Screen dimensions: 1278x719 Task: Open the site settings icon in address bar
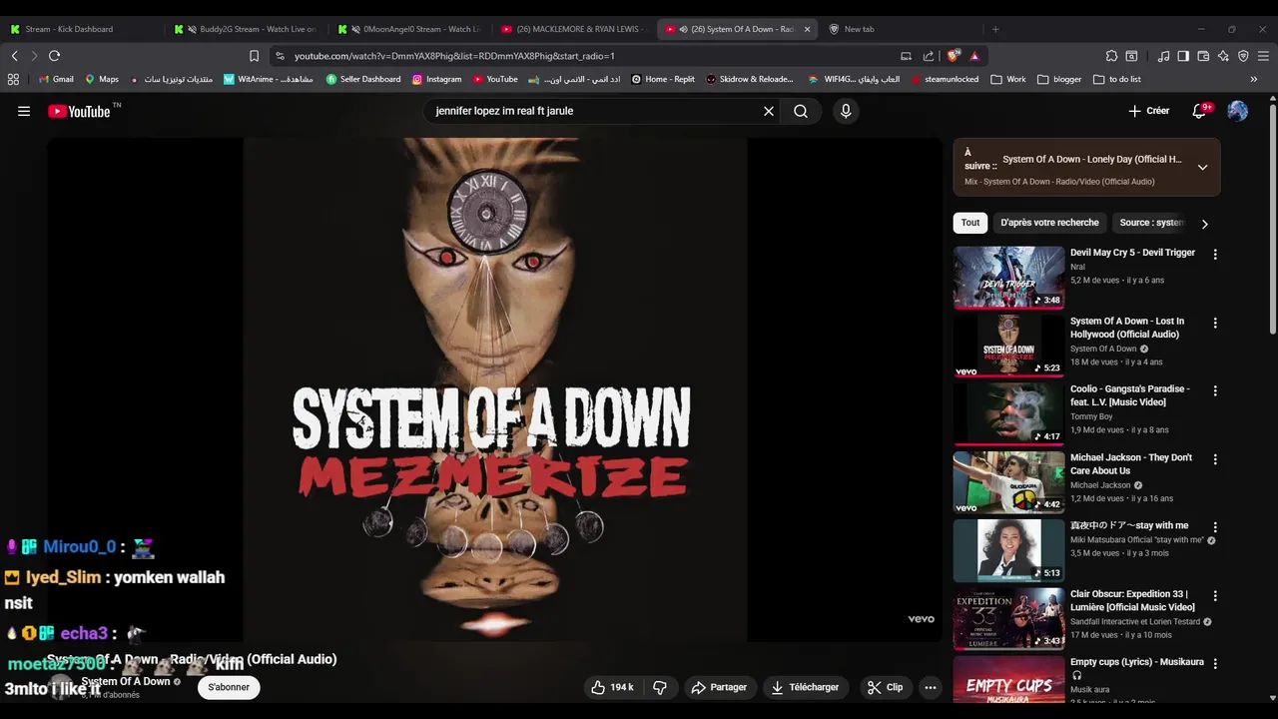pyautogui.click(x=280, y=56)
